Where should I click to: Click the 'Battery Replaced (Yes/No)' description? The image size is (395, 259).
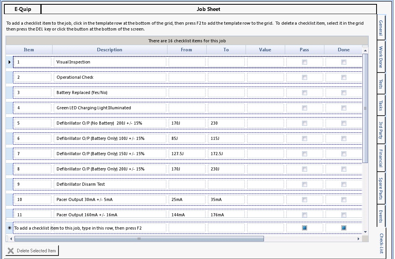coord(110,92)
